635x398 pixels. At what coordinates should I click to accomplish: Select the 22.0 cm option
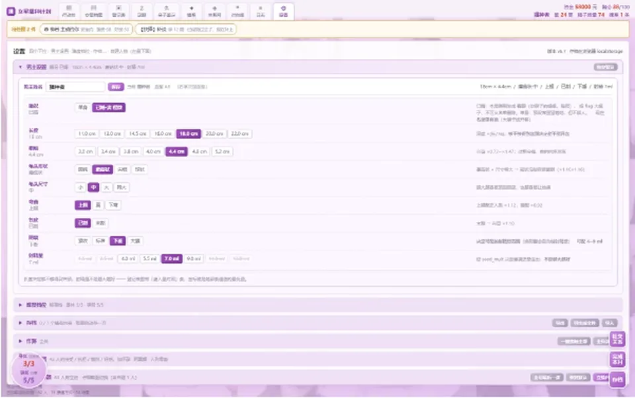click(x=239, y=134)
